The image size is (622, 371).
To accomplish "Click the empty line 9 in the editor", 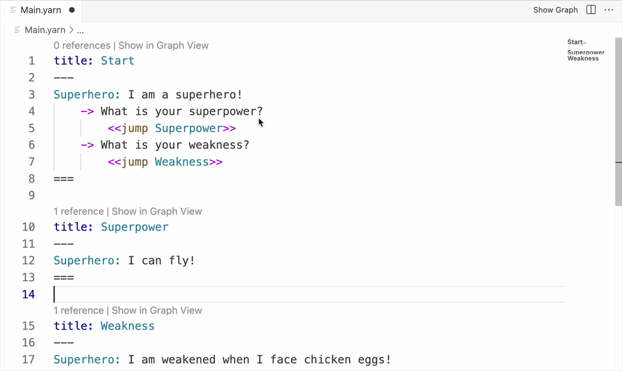I will [194, 196].
